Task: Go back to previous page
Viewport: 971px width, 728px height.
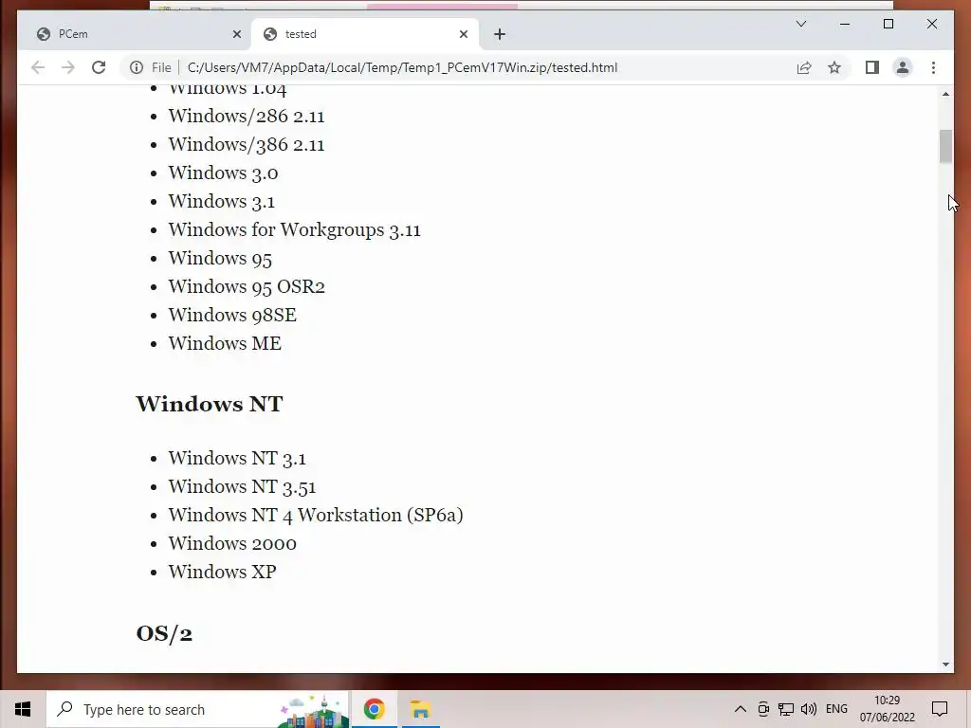Action: pyautogui.click(x=38, y=67)
